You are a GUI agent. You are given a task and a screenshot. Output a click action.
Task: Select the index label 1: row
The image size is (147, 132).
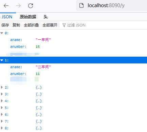coord(73,60)
